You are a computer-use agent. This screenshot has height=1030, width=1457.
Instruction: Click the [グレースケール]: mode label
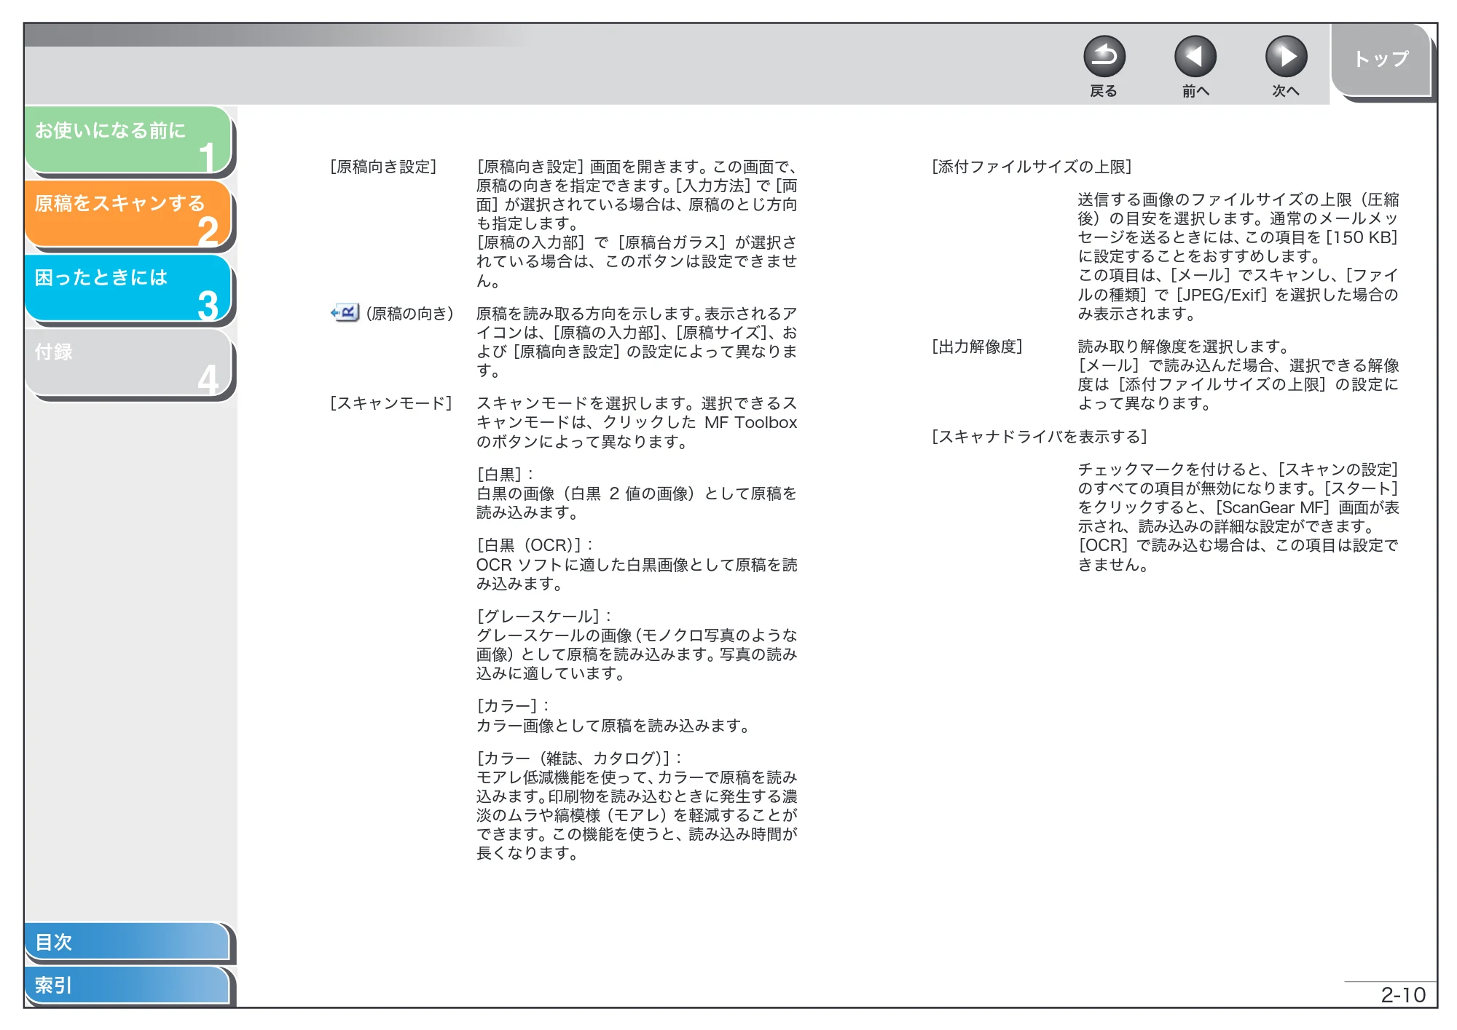[x=544, y=617]
